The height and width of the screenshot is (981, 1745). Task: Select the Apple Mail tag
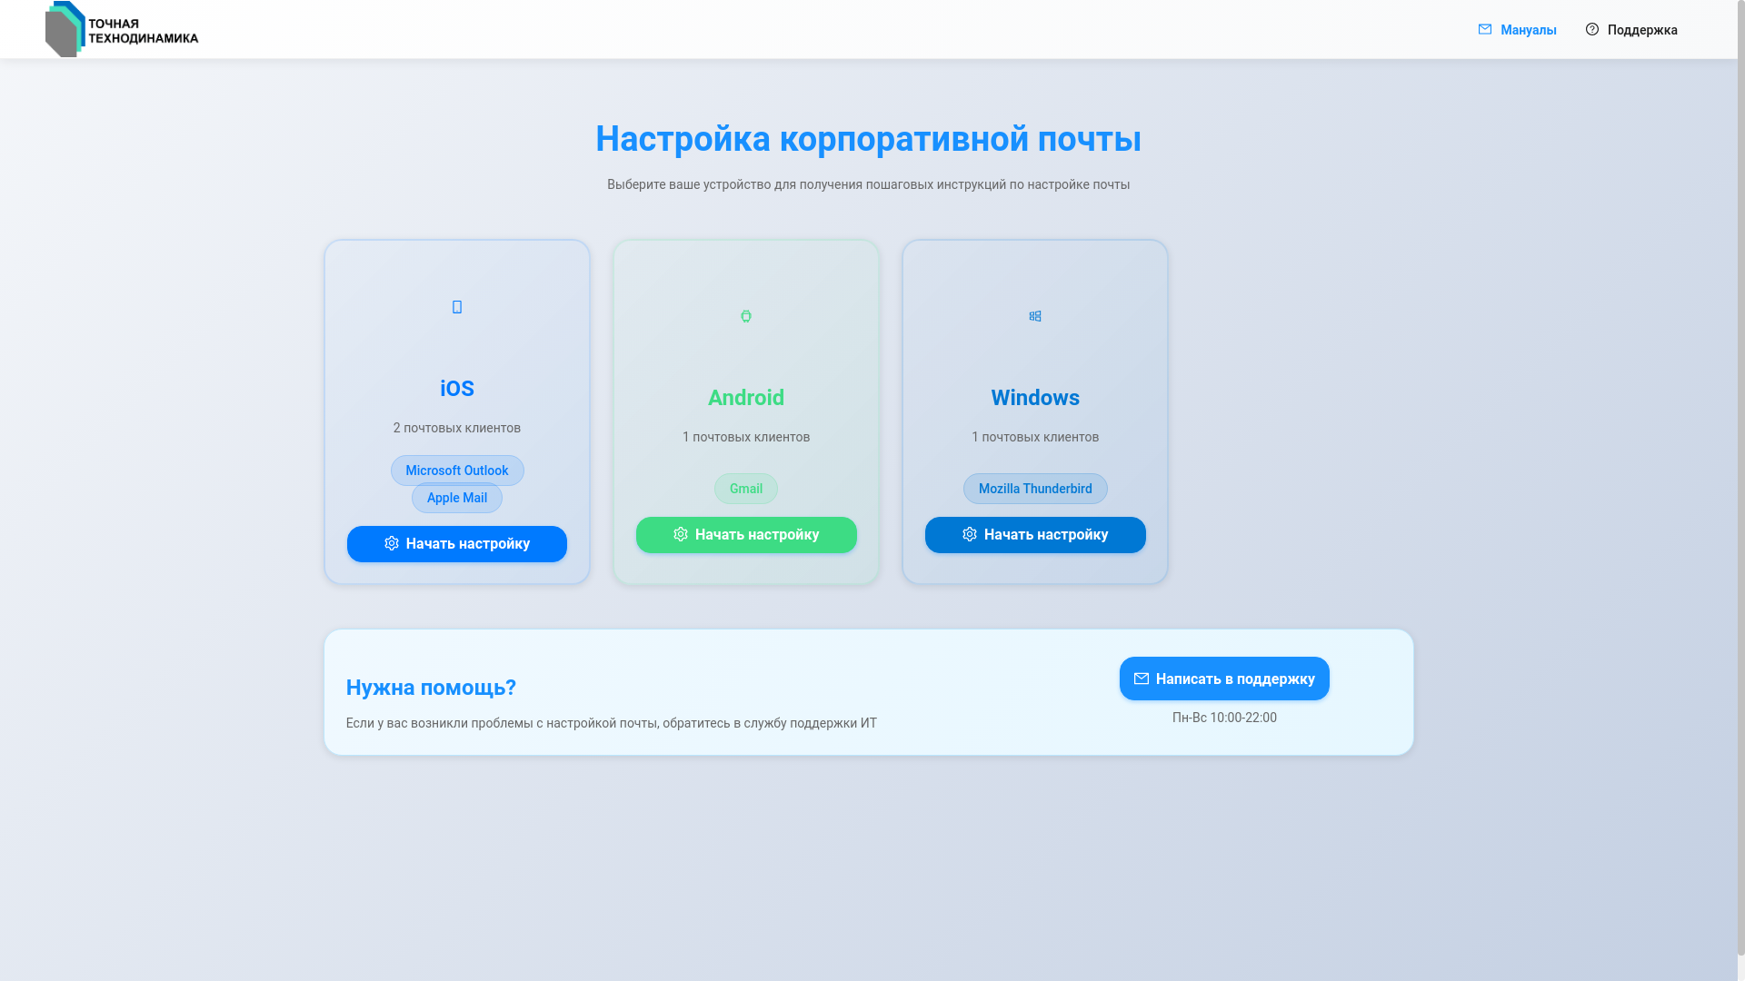[457, 498]
